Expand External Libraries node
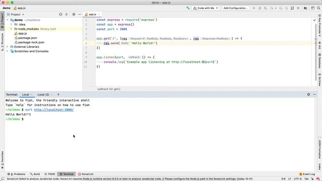The image size is (322, 181). [8, 47]
